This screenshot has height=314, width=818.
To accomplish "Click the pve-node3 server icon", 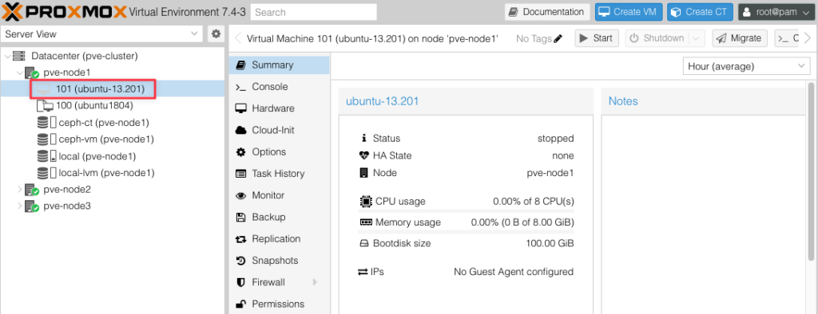I will click(31, 206).
